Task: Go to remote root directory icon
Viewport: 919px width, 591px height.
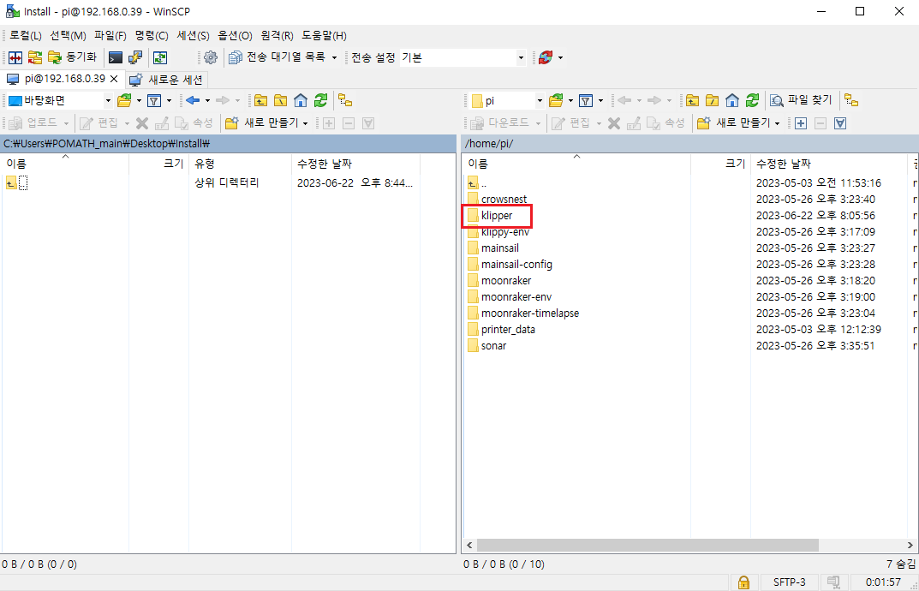Action: pyautogui.click(x=712, y=101)
